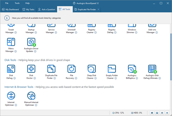Switch to Ask a Question tab

pos(47,9)
